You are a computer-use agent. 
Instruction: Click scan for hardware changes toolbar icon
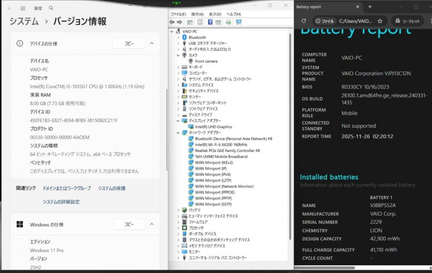coord(238,22)
